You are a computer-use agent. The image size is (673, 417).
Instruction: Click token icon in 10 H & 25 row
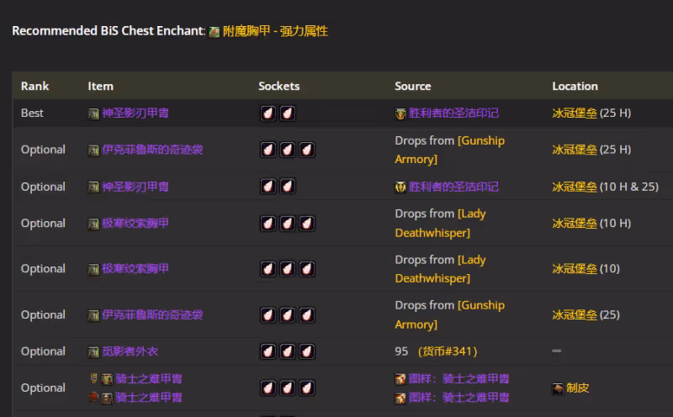pyautogui.click(x=400, y=187)
